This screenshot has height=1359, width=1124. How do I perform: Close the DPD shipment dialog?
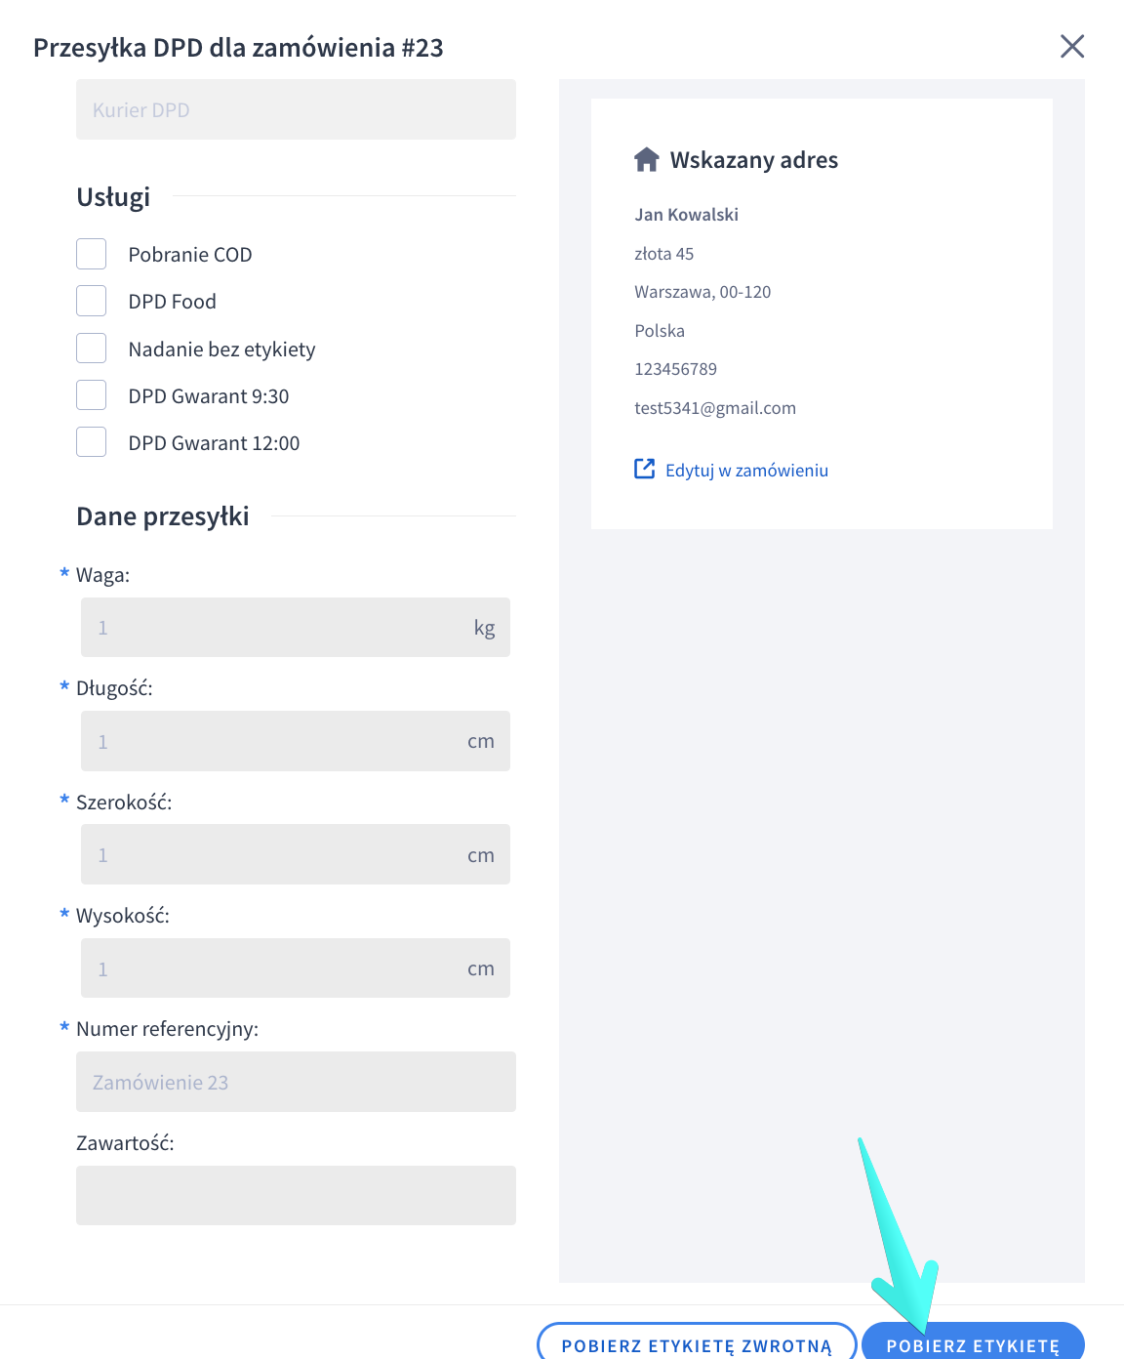point(1072,46)
